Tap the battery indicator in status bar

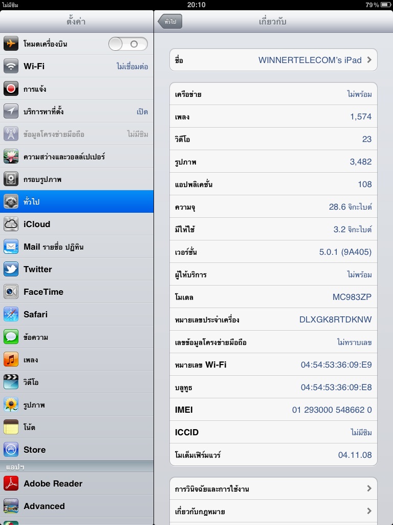(385, 5)
